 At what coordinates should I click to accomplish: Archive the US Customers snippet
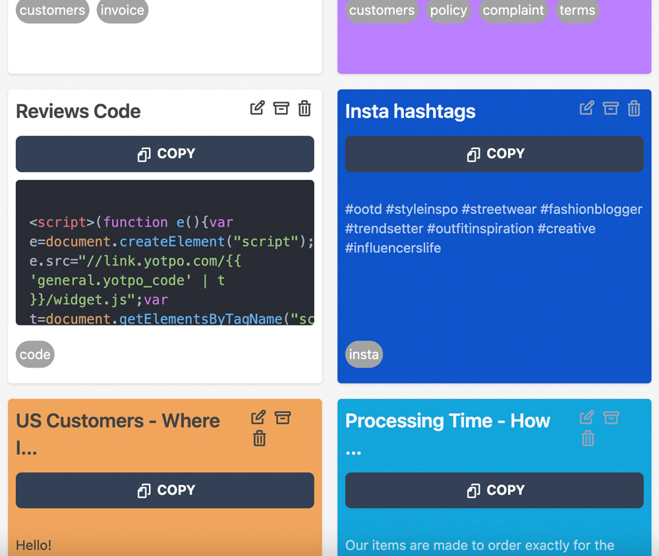(x=283, y=418)
